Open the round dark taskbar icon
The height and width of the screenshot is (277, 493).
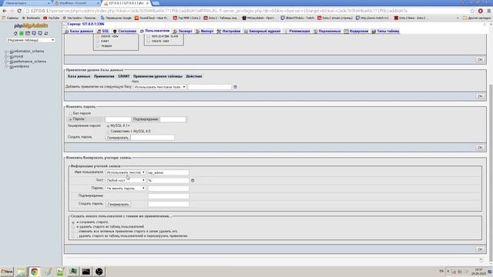[99, 272]
